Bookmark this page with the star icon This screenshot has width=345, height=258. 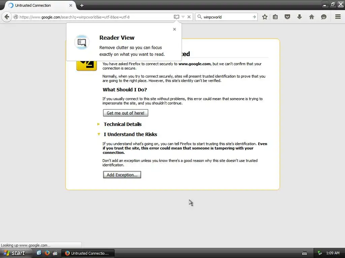pyautogui.click(x=265, y=17)
